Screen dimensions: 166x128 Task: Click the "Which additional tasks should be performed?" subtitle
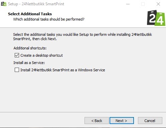(x=49, y=19)
